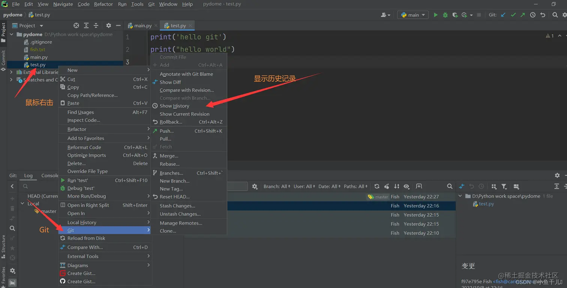Toggle group-by icon in commit details toolbar
Image resolution: width=567 pixels, height=288 pixels.
pos(494,186)
